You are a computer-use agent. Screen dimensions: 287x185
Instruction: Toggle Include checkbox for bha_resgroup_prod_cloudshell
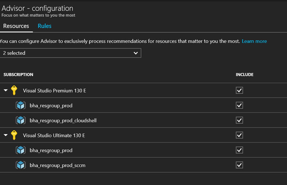pyautogui.click(x=239, y=120)
